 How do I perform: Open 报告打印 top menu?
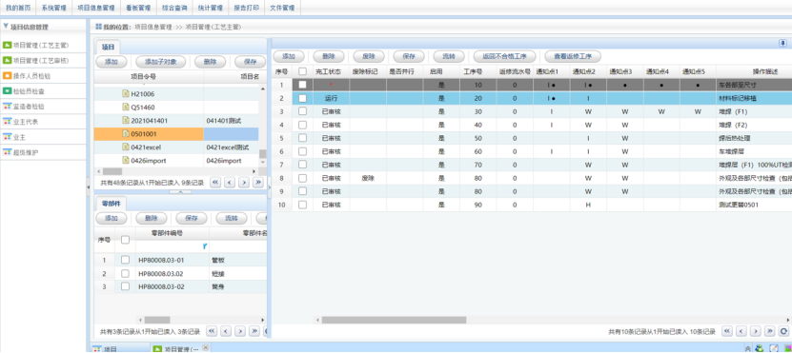coord(247,8)
